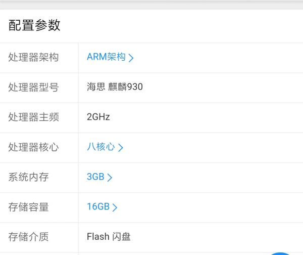Select the 存储容量 label

pyautogui.click(x=28, y=207)
